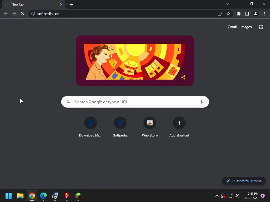Open the Google apps grid
This screenshot has width=270, height=202.
(x=261, y=27)
